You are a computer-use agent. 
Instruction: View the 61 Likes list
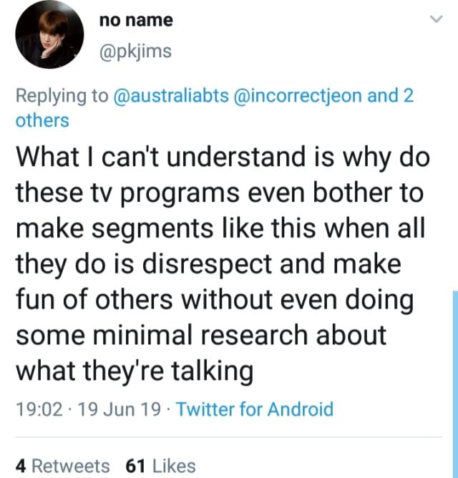(160, 466)
